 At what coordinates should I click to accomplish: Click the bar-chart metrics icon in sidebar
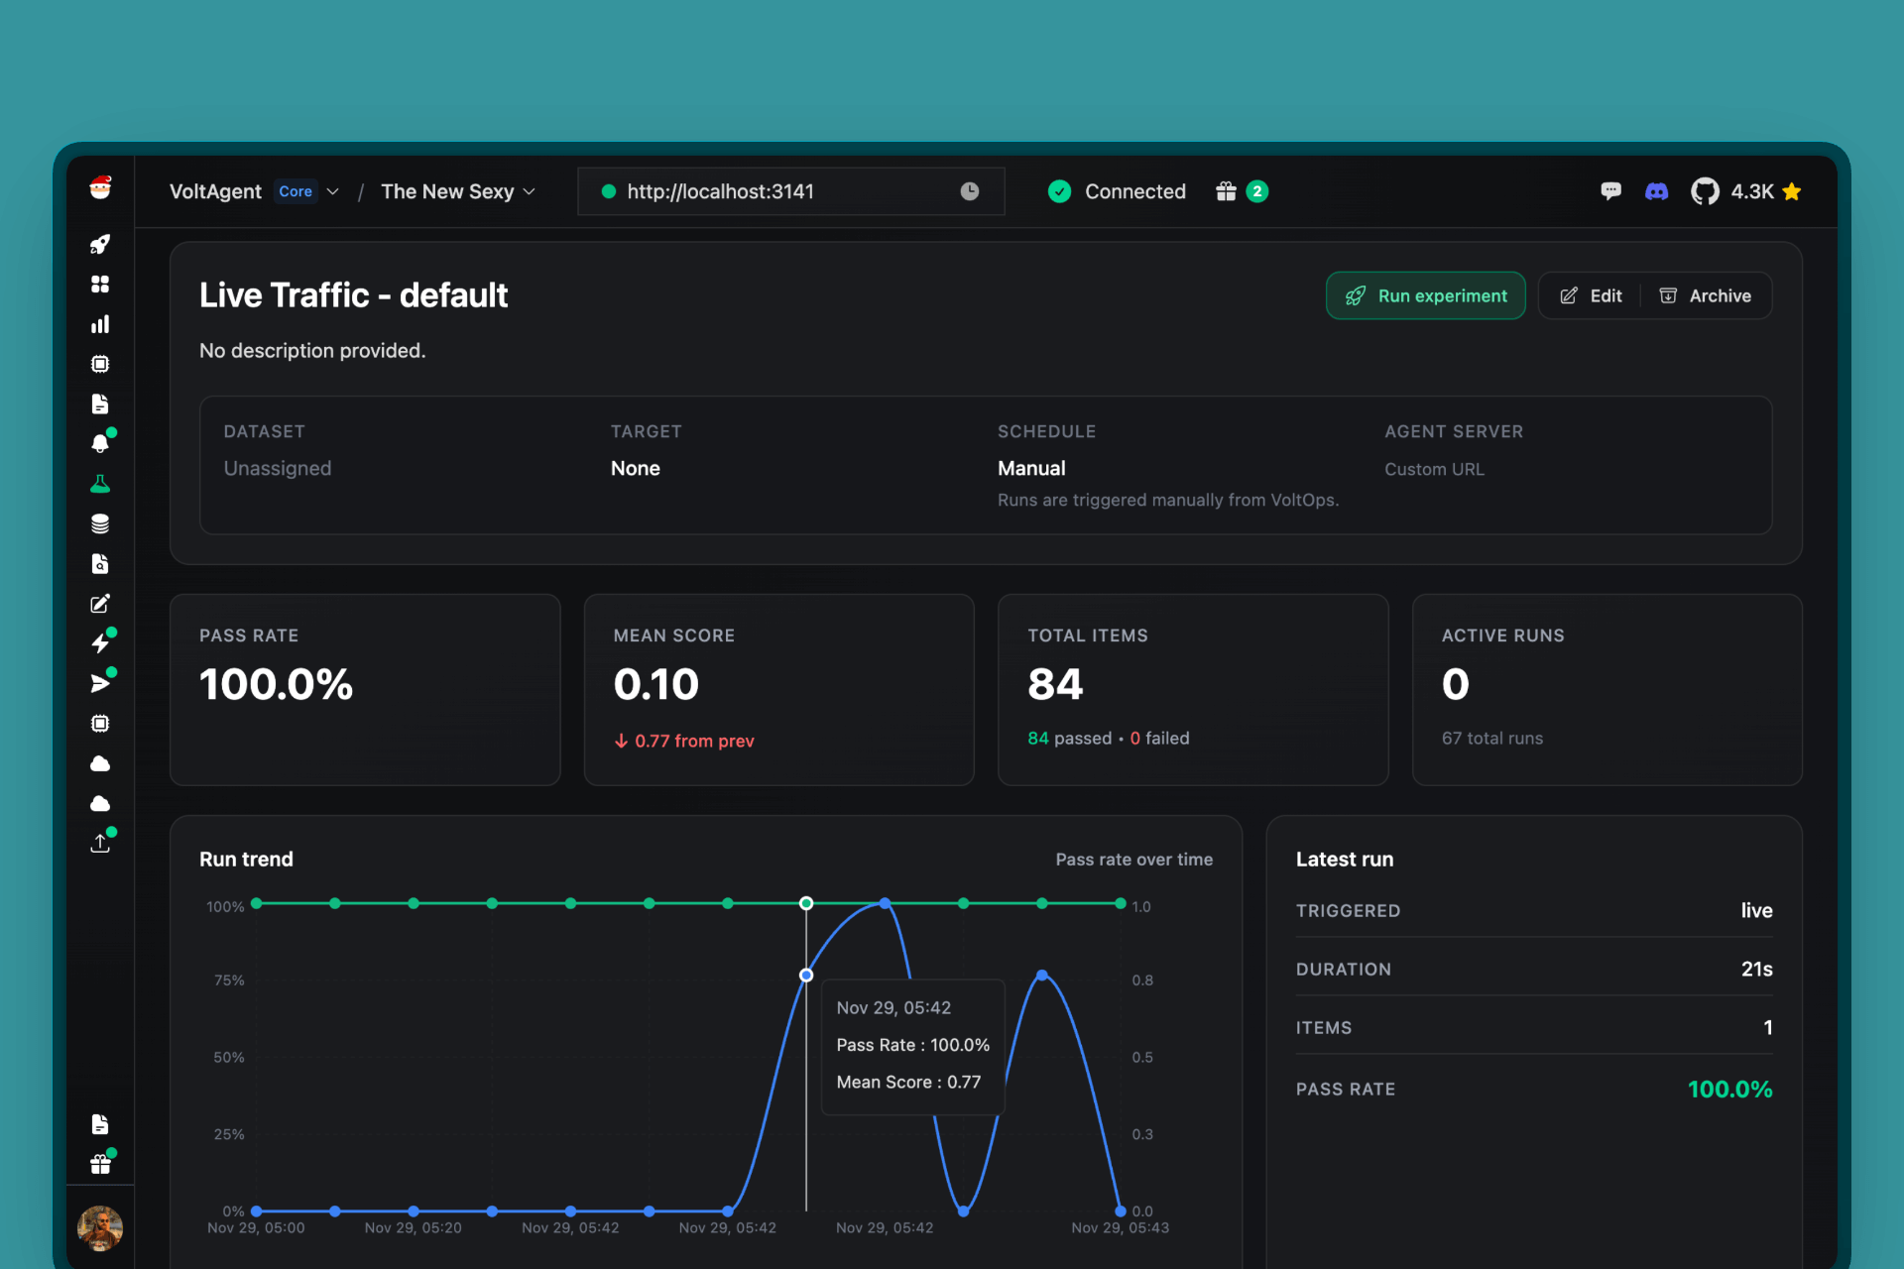[100, 323]
